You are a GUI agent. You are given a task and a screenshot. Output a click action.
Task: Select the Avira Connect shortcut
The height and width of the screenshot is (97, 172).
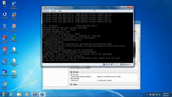pos(5,51)
